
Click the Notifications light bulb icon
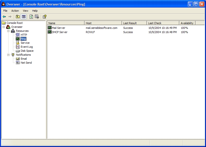point(13,55)
